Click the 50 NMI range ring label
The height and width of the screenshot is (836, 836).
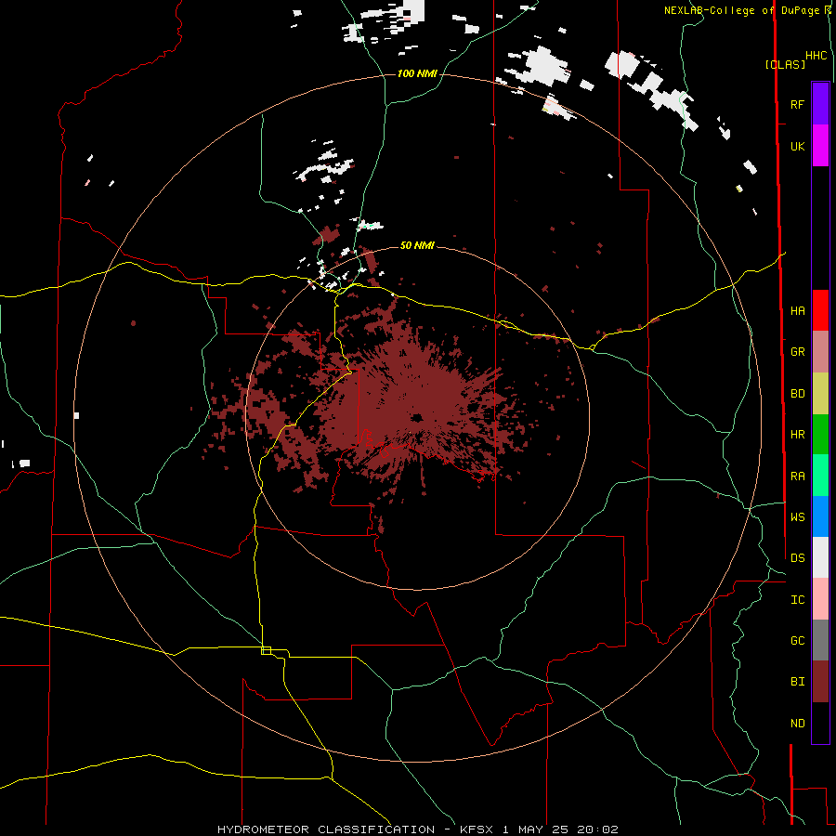[x=417, y=245]
